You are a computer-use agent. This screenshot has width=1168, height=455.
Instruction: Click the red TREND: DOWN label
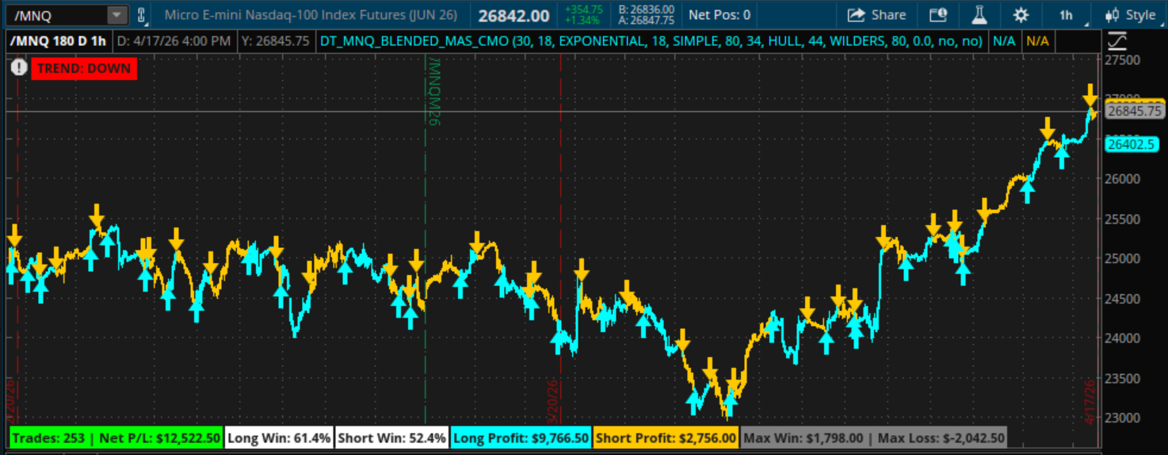click(85, 68)
